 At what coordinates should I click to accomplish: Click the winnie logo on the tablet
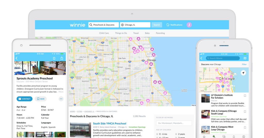click(77, 25)
